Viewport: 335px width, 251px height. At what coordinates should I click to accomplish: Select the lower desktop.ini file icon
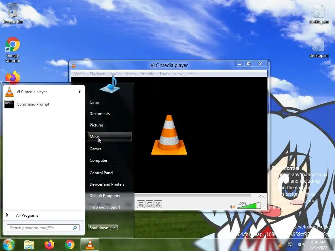[319, 47]
